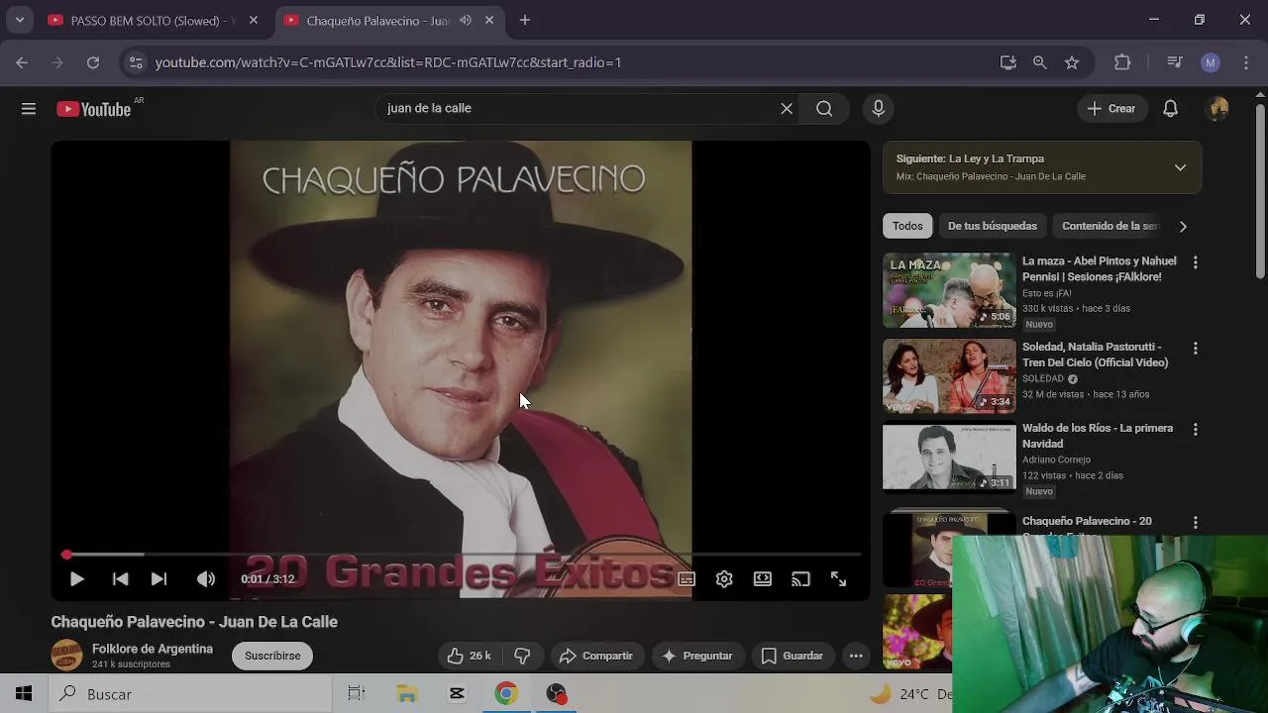The width and height of the screenshot is (1268, 713).
Task: Open a new browser tab
Action: pyautogui.click(x=525, y=20)
